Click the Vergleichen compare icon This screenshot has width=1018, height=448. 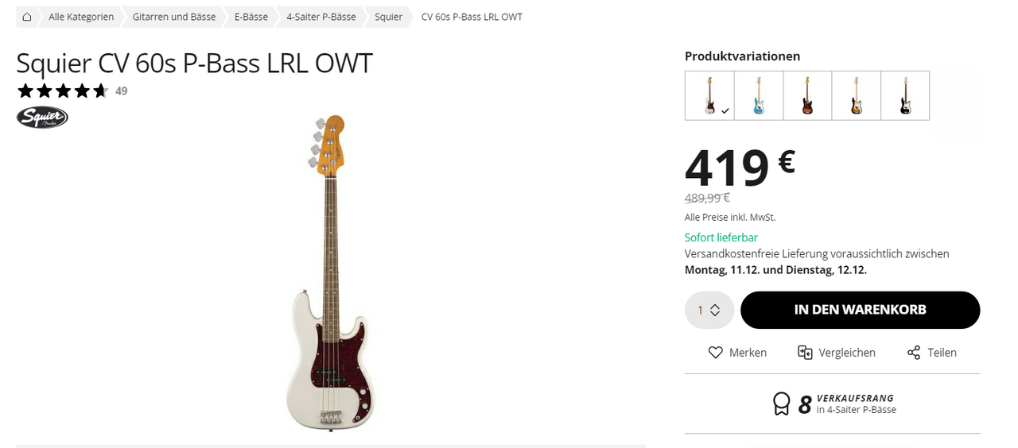[x=805, y=353]
